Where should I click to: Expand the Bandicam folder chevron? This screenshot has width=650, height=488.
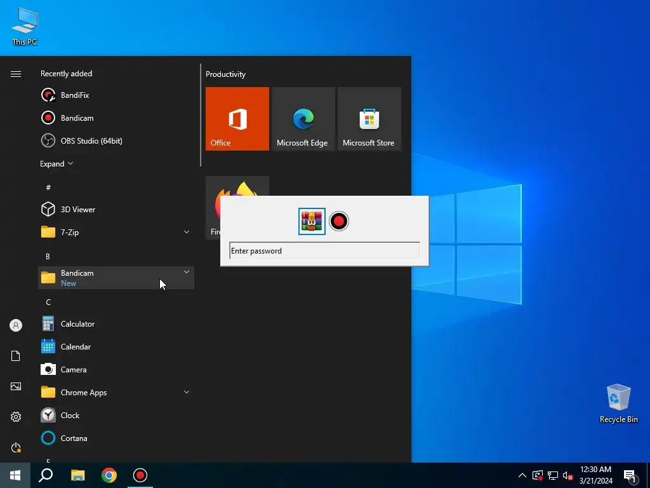pyautogui.click(x=187, y=272)
